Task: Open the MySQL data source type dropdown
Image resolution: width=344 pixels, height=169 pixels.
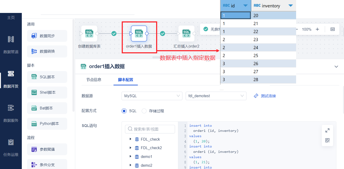Action: [152, 96]
